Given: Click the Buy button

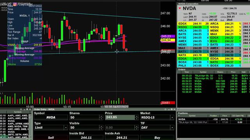Looking at the screenshot, I should click(x=157, y=138).
